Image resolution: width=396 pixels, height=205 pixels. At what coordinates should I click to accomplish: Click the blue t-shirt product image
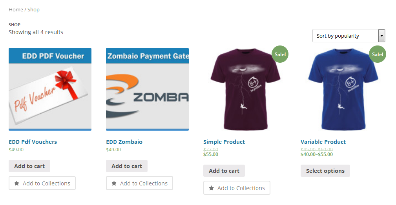pos(342,89)
